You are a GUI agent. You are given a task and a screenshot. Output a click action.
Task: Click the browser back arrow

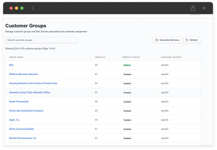click(33, 8)
